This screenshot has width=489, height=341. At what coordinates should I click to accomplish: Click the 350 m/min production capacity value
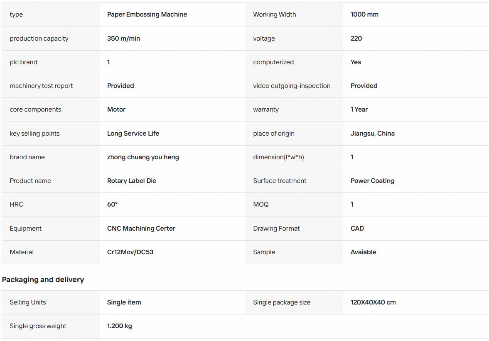pos(123,38)
